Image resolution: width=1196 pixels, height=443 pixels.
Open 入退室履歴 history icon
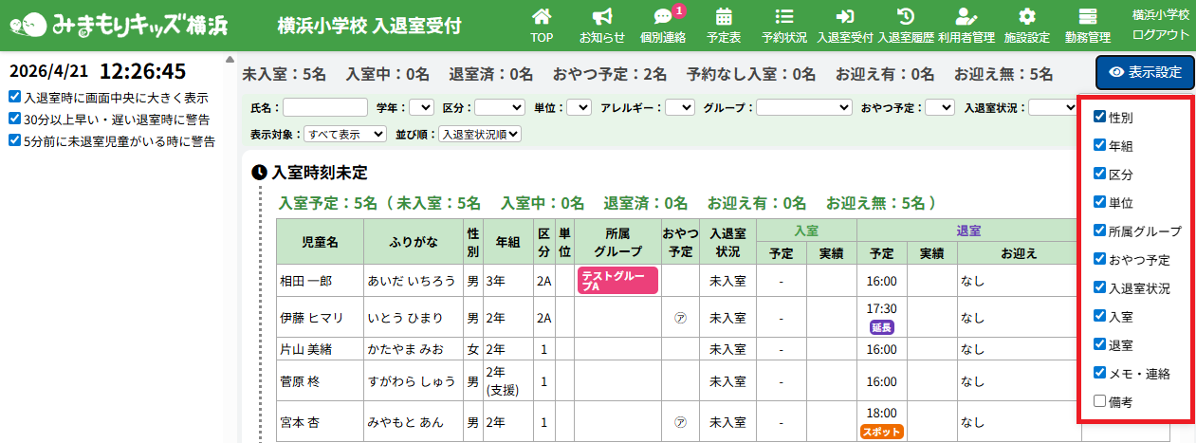pyautogui.click(x=906, y=17)
